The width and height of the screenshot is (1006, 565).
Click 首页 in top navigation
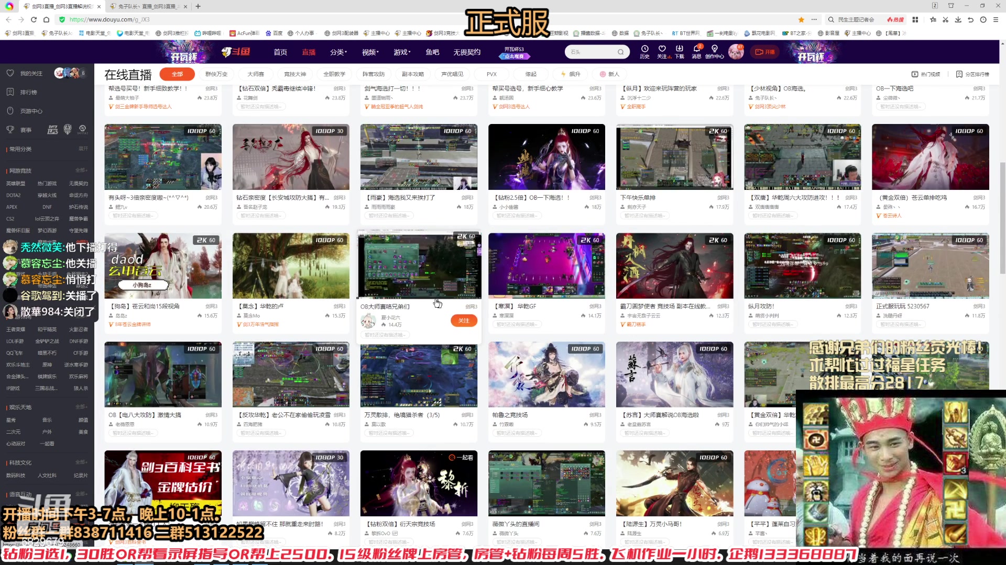pos(280,52)
